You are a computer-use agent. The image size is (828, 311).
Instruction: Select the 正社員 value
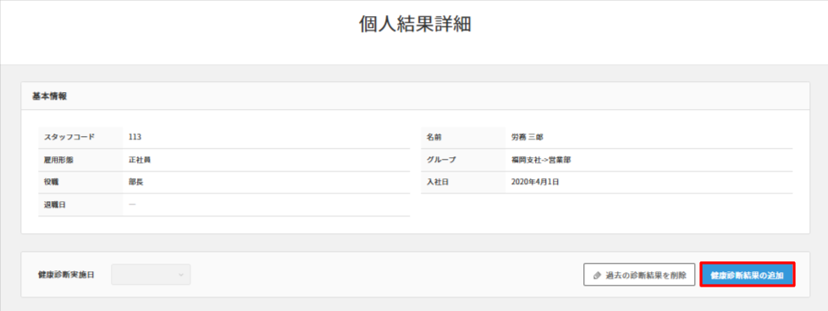(140, 160)
